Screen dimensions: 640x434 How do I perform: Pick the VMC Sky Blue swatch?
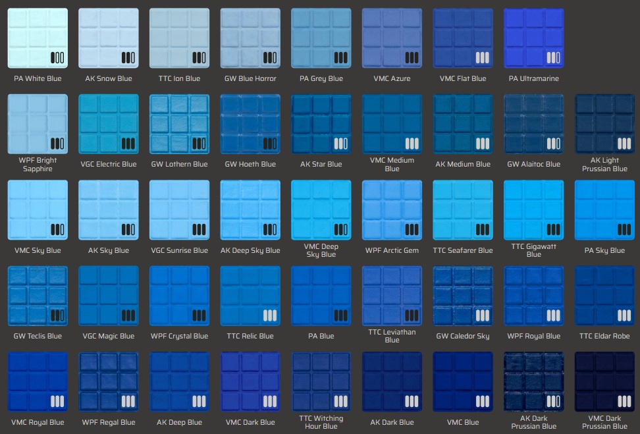[x=38, y=210]
